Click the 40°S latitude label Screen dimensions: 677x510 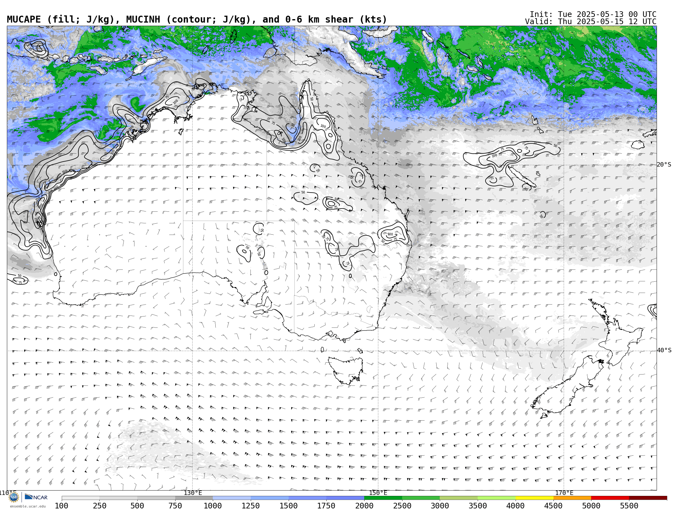(x=664, y=350)
